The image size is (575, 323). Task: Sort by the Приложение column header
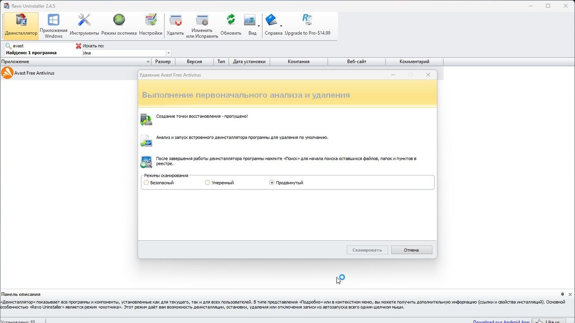pos(76,61)
